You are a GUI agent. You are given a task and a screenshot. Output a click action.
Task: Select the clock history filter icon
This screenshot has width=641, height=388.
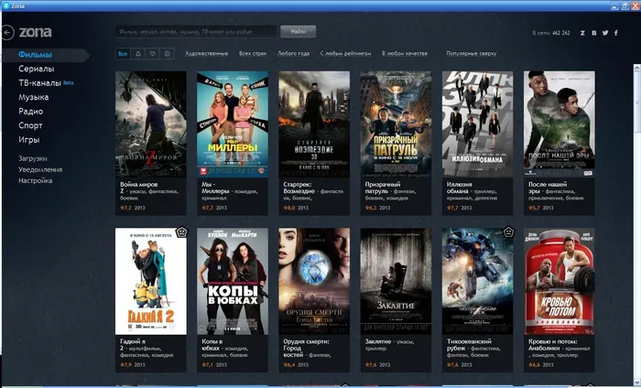[168, 53]
